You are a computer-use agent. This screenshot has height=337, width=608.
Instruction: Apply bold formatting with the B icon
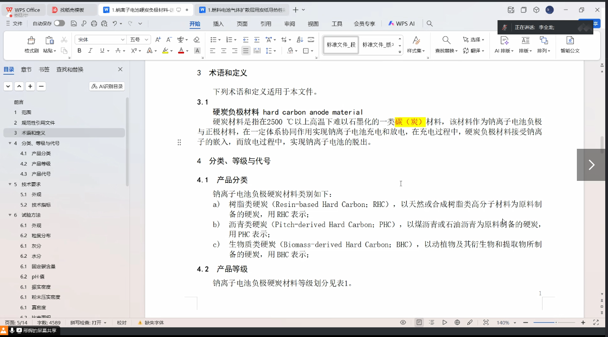point(80,51)
